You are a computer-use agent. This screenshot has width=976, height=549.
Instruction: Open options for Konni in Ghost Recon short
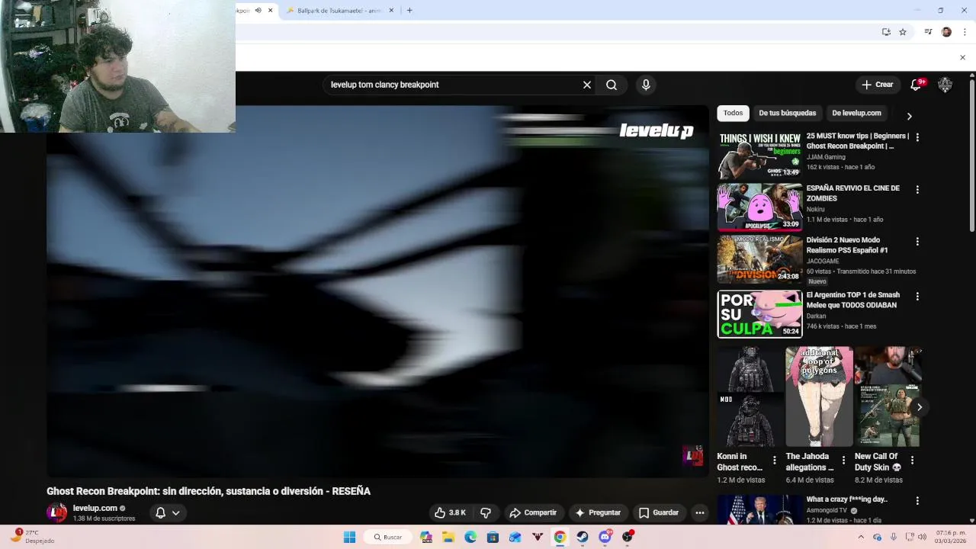(775, 461)
